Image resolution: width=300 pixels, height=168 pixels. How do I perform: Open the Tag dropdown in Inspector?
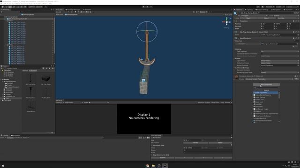[x=254, y=15]
